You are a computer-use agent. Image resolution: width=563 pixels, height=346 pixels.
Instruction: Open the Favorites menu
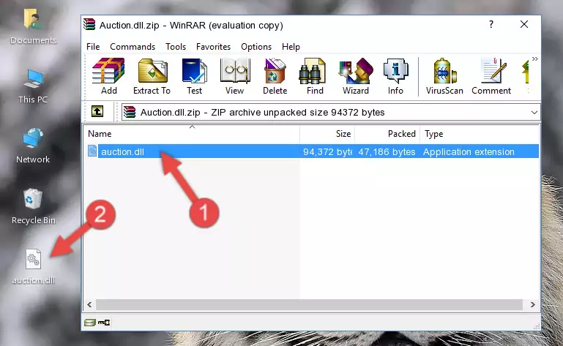click(213, 47)
